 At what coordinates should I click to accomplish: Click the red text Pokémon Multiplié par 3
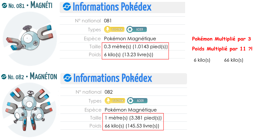[221, 39]
